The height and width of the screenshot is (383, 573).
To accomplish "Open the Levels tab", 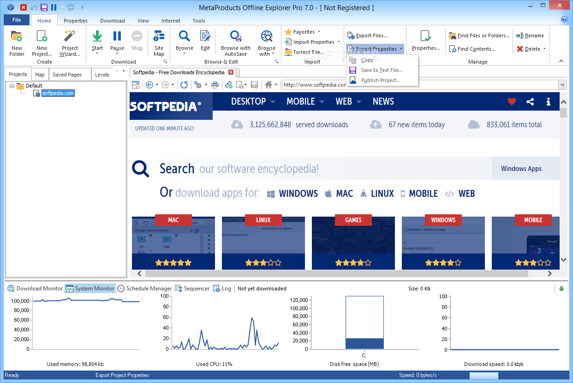I will tap(102, 75).
